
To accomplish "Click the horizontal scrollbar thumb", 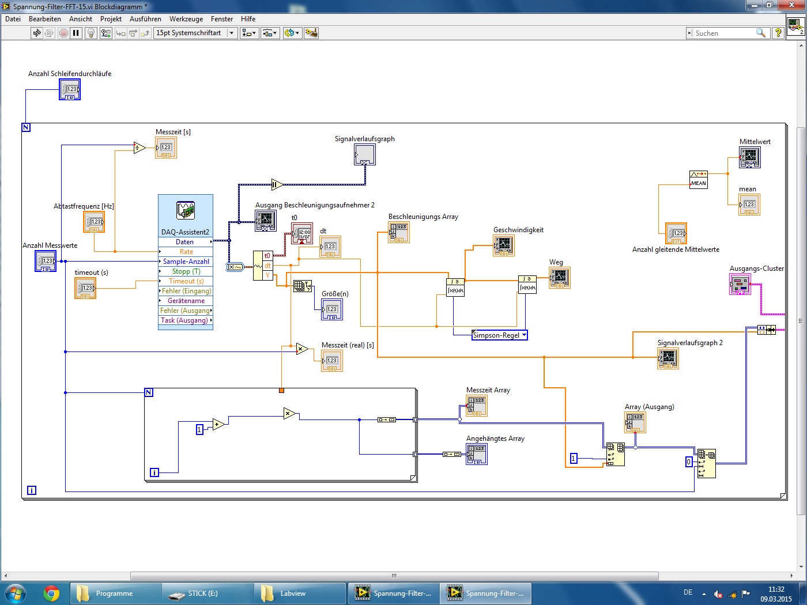I will click(394, 576).
